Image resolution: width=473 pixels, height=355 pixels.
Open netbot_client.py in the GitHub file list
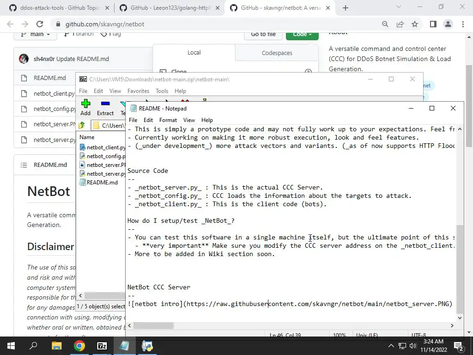click(x=55, y=93)
